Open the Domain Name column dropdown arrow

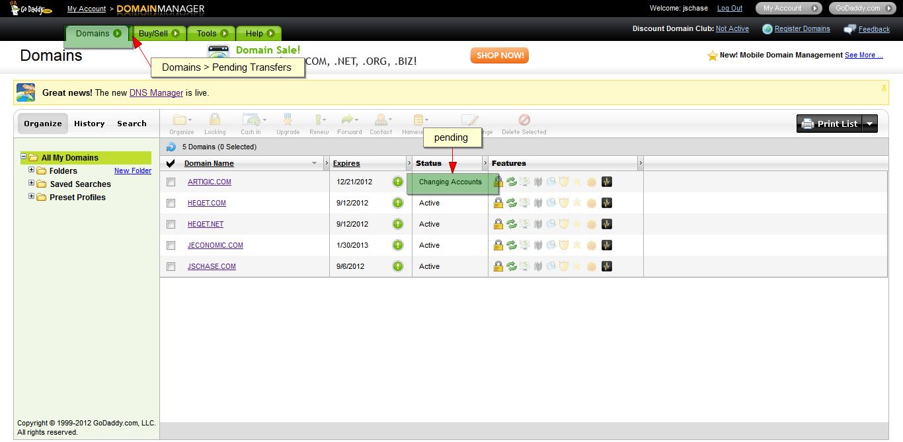coord(314,163)
